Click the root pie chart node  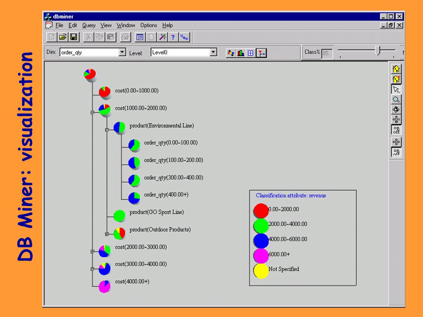[x=90, y=75]
